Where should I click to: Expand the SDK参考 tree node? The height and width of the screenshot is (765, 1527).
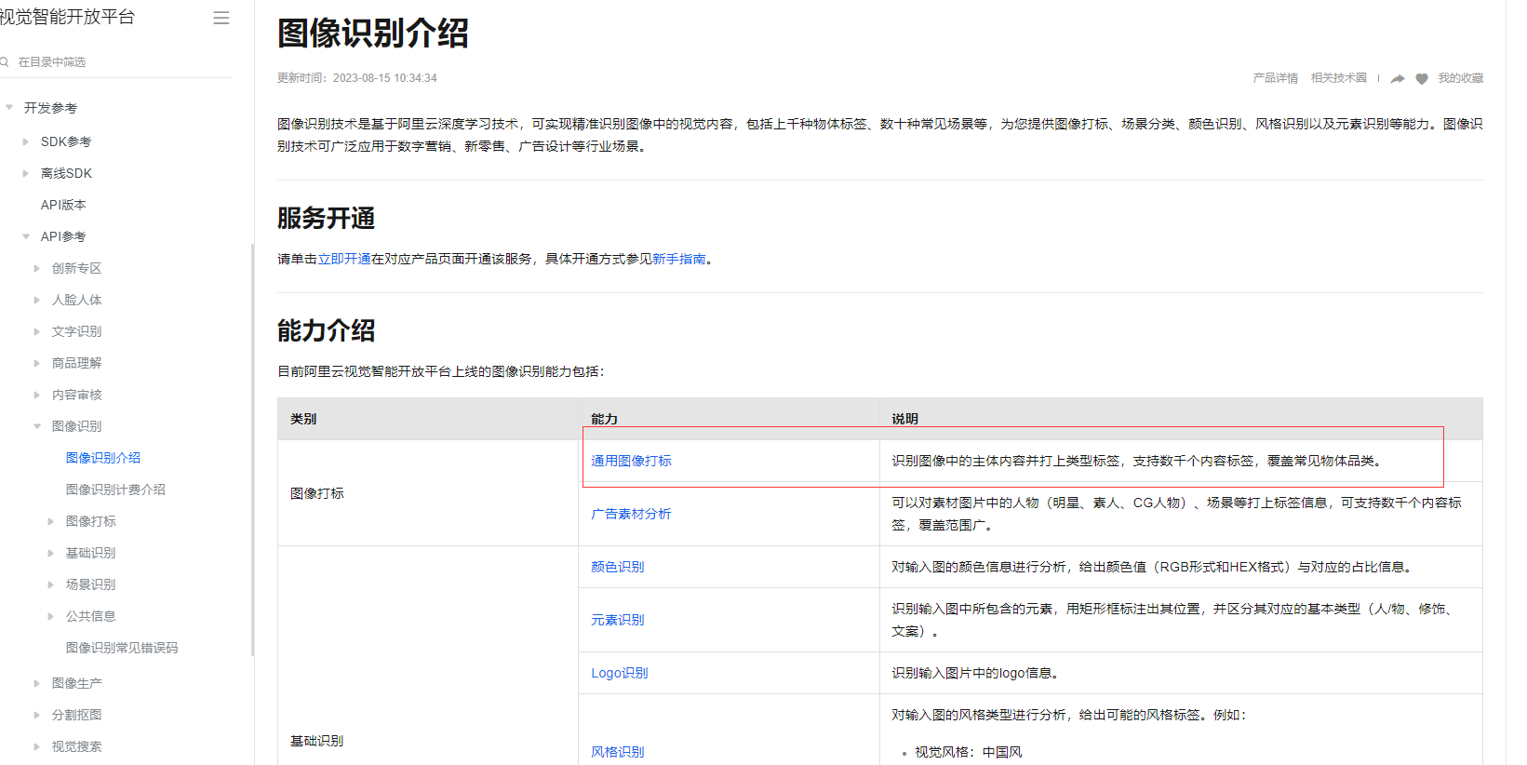pyautogui.click(x=26, y=141)
